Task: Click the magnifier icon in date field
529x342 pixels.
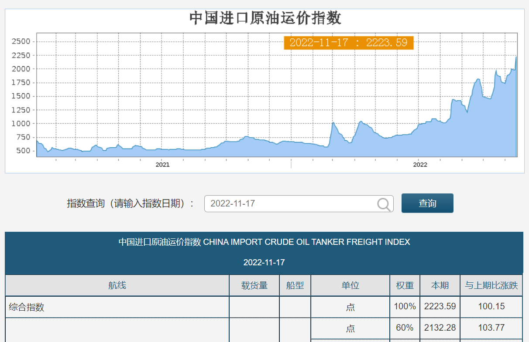Action: pos(384,204)
